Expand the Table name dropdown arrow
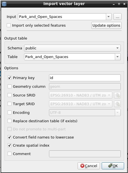128x173 pixels. (x=118, y=57)
